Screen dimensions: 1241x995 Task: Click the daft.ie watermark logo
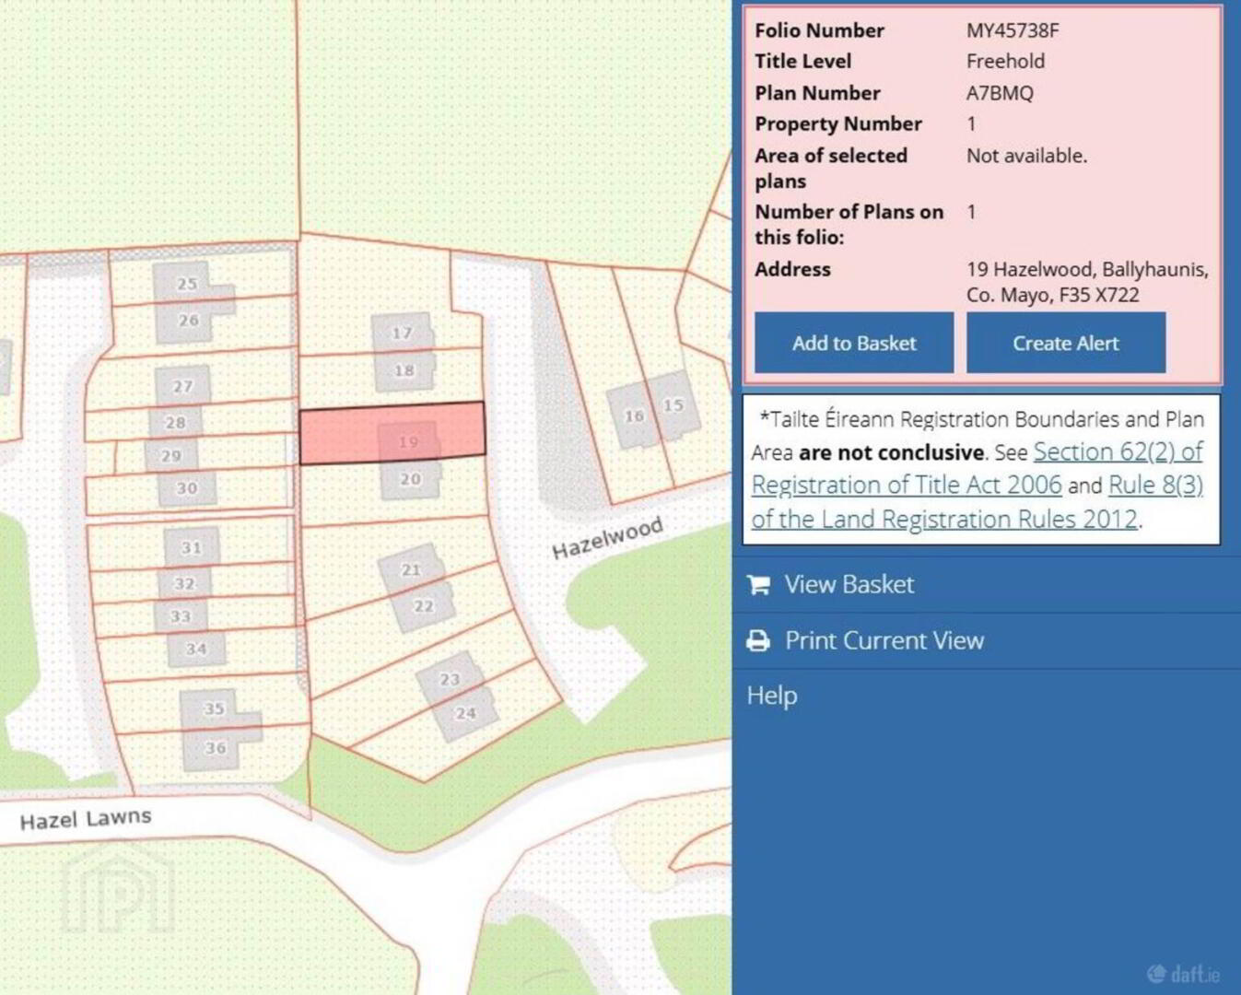[1184, 974]
